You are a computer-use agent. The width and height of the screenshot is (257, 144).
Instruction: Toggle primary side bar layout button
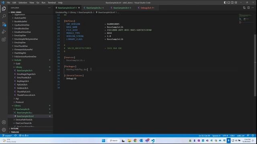click(225, 3)
